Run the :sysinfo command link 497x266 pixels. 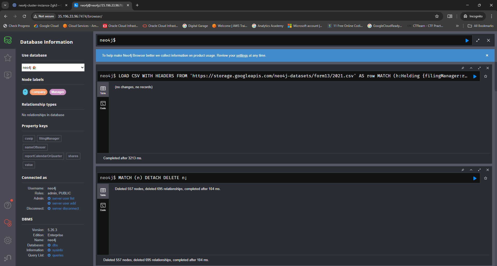pyautogui.click(x=55, y=250)
